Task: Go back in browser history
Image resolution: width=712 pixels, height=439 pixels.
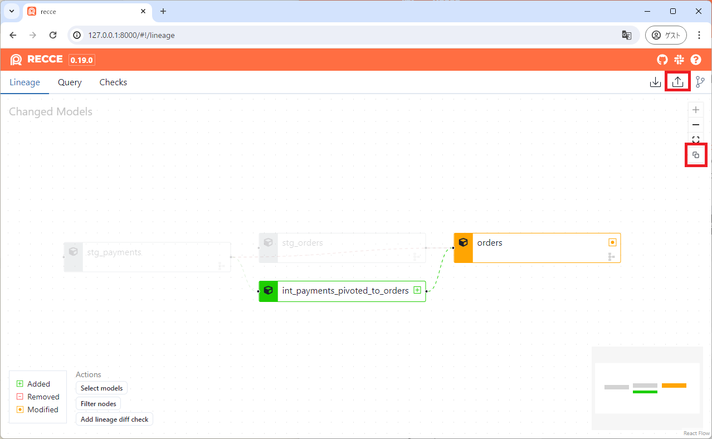Action: pyautogui.click(x=13, y=35)
